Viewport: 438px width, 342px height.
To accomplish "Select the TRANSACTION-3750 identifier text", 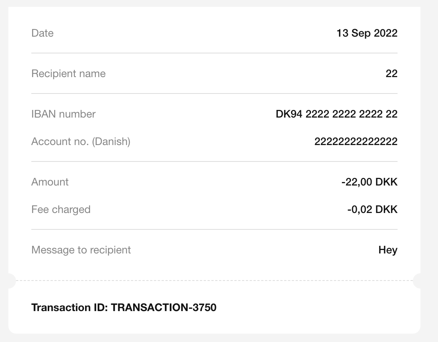I will tap(164, 307).
